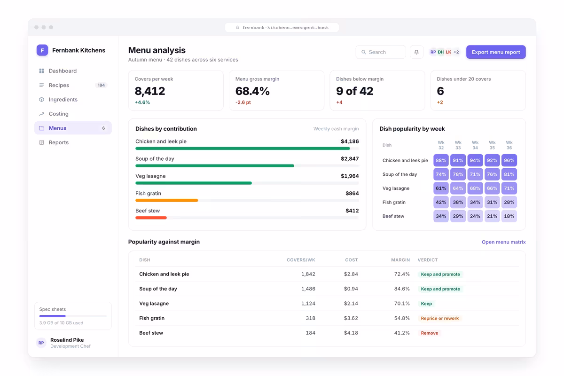Click Beef stew Wk 36 cell 18%

(x=509, y=216)
